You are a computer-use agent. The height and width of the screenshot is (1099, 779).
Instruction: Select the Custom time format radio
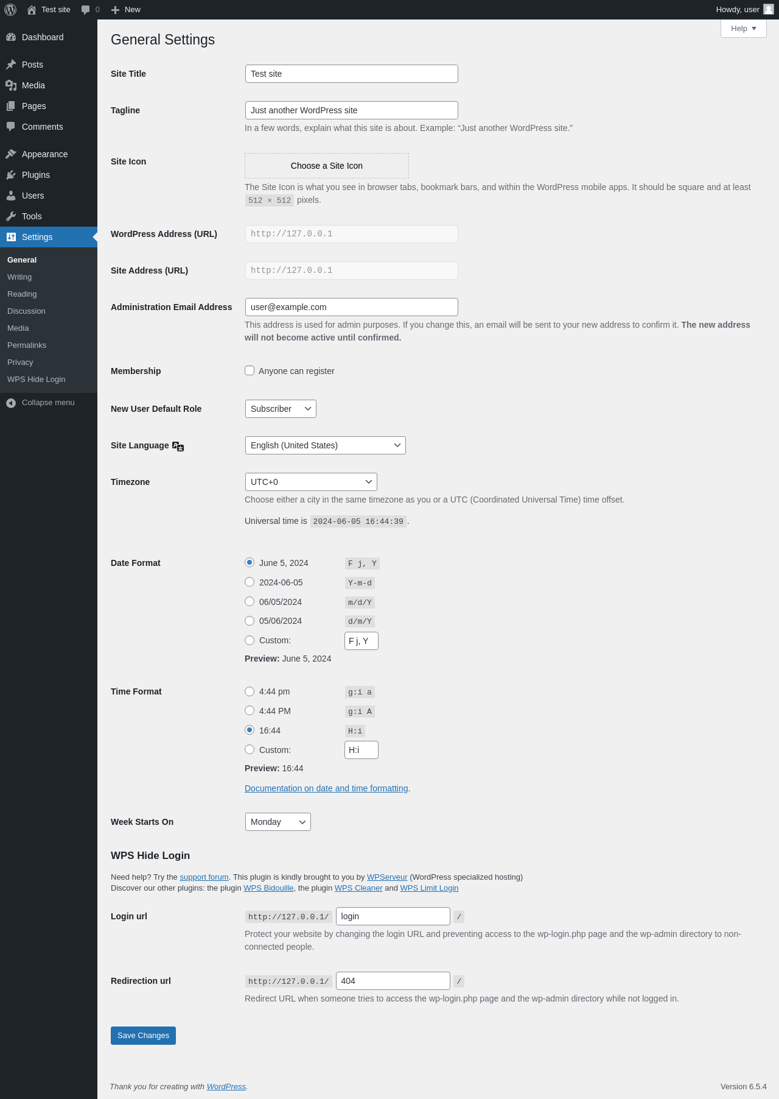click(250, 749)
